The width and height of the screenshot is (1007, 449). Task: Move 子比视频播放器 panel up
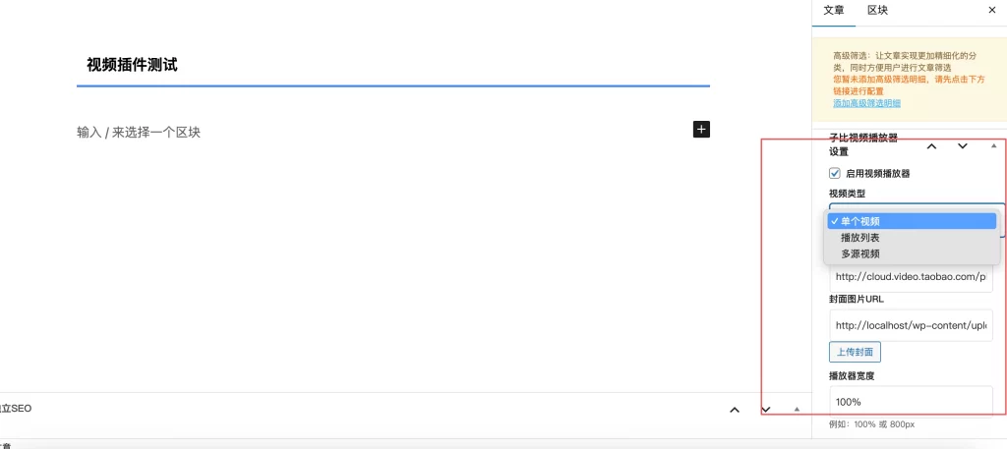930,146
